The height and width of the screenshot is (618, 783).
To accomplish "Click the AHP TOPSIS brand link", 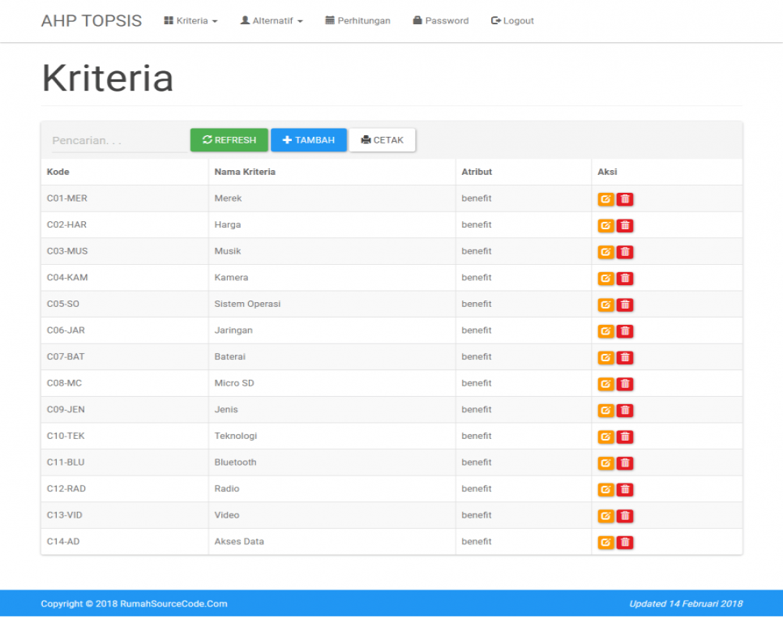I will (91, 21).
